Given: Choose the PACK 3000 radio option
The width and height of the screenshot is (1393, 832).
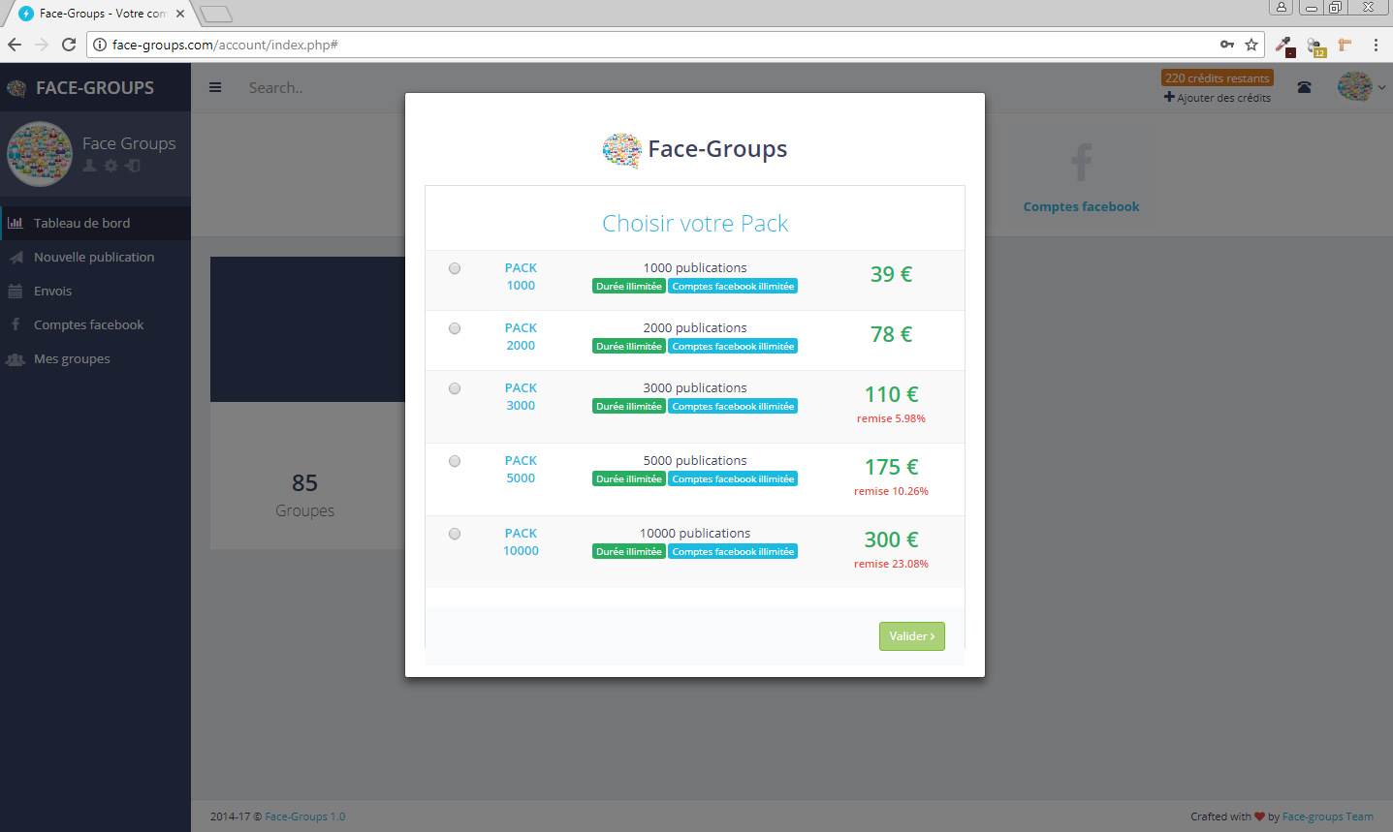Looking at the screenshot, I should coord(455,388).
